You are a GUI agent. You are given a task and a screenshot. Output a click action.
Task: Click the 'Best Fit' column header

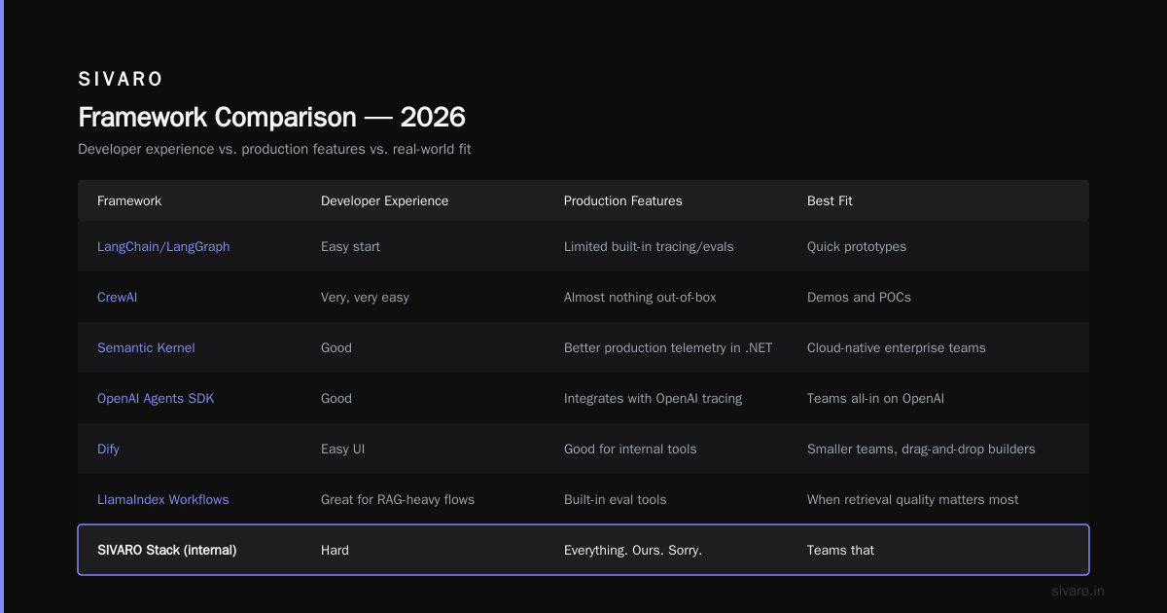(830, 200)
